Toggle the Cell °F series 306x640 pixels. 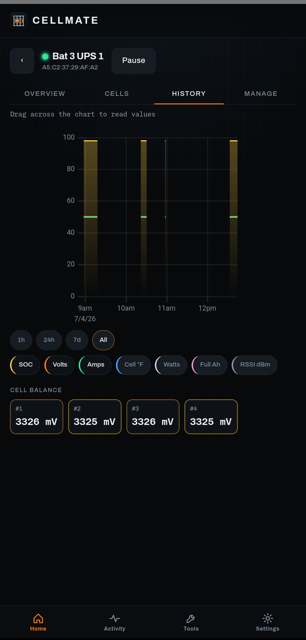pyautogui.click(x=133, y=365)
